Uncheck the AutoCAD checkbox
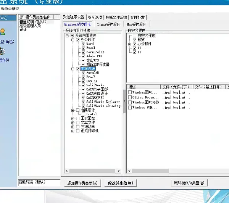The image size is (229, 203). pyautogui.click(x=83, y=73)
